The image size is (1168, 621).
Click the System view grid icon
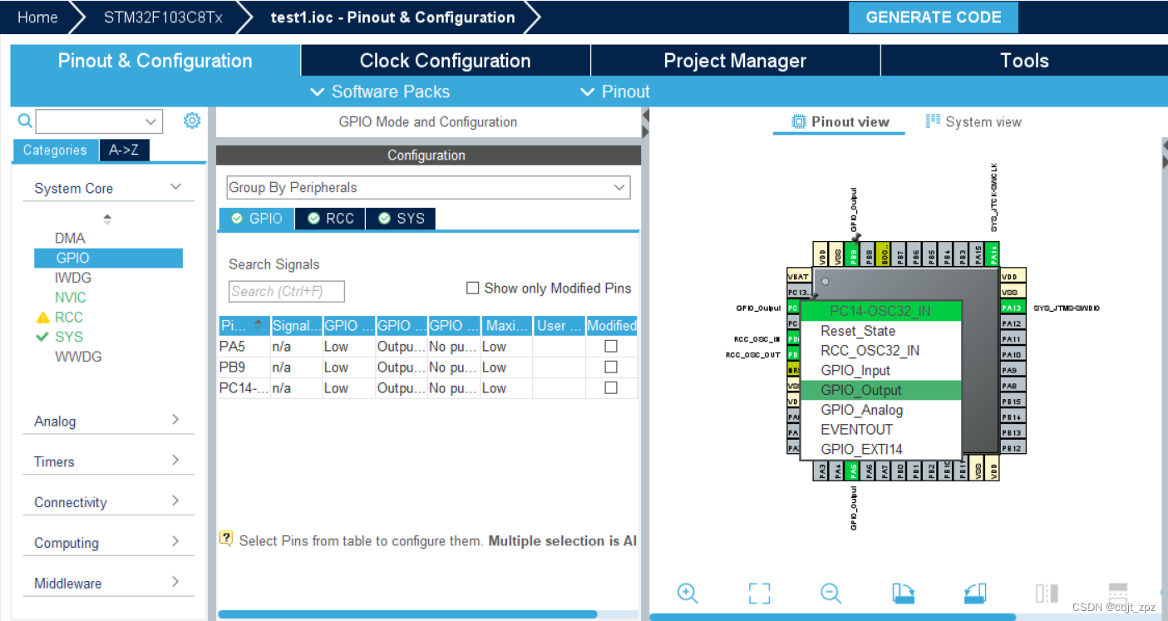pos(933,121)
